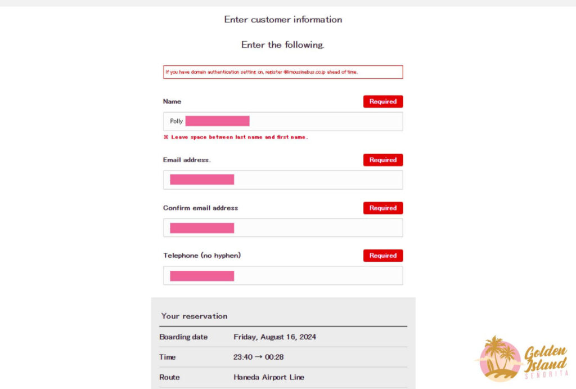576x389 pixels.
Task: Click the "Confirm email address" label
Action: 200,208
